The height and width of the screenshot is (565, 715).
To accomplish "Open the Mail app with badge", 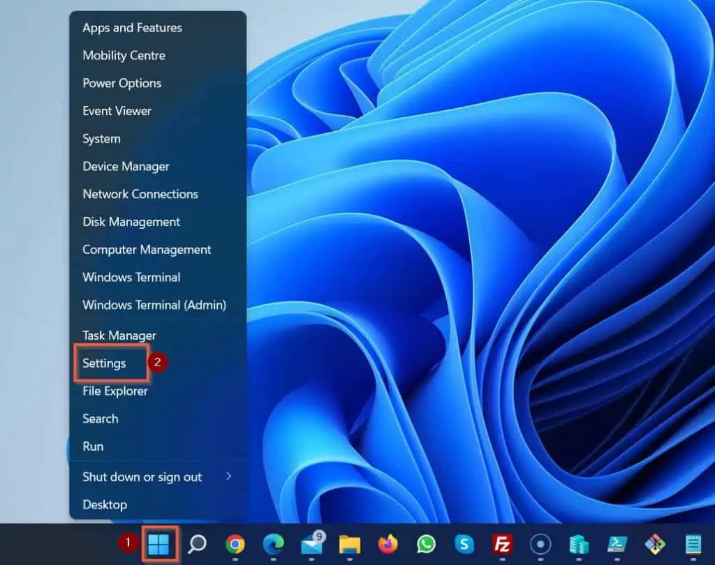I will (312, 543).
